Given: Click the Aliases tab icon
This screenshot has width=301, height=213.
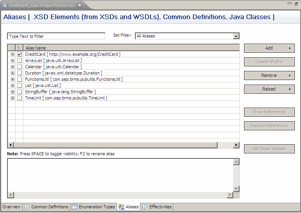Looking at the screenshot, I should [121, 207].
